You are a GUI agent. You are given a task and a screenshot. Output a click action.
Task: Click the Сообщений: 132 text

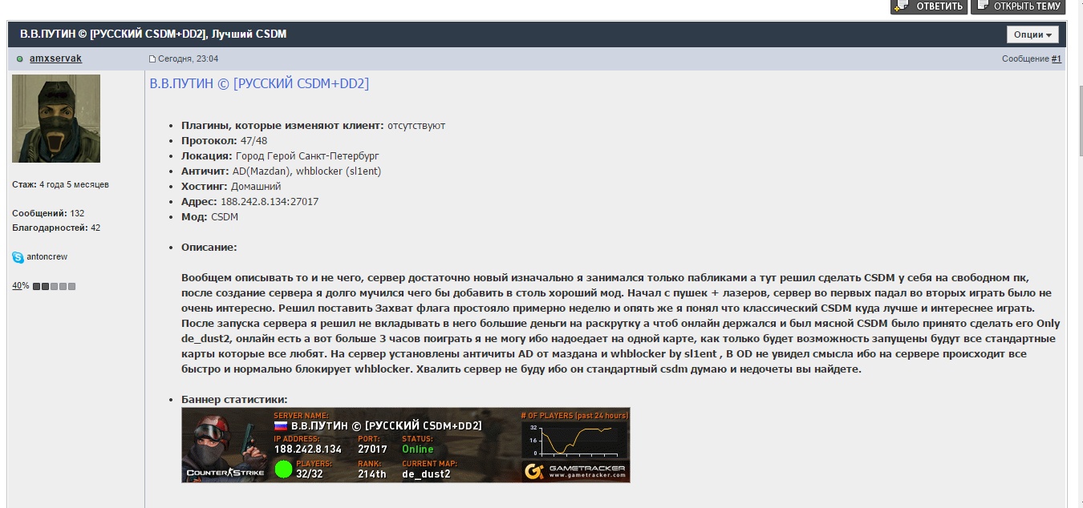(x=48, y=213)
